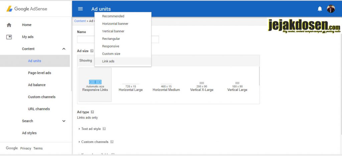
Task: Click the ad size list scrollbar
Action: tap(259, 76)
